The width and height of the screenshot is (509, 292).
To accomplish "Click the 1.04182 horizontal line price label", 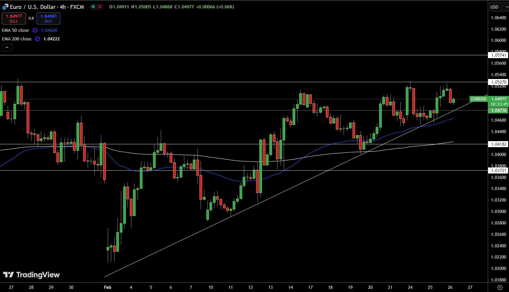I will click(x=498, y=144).
